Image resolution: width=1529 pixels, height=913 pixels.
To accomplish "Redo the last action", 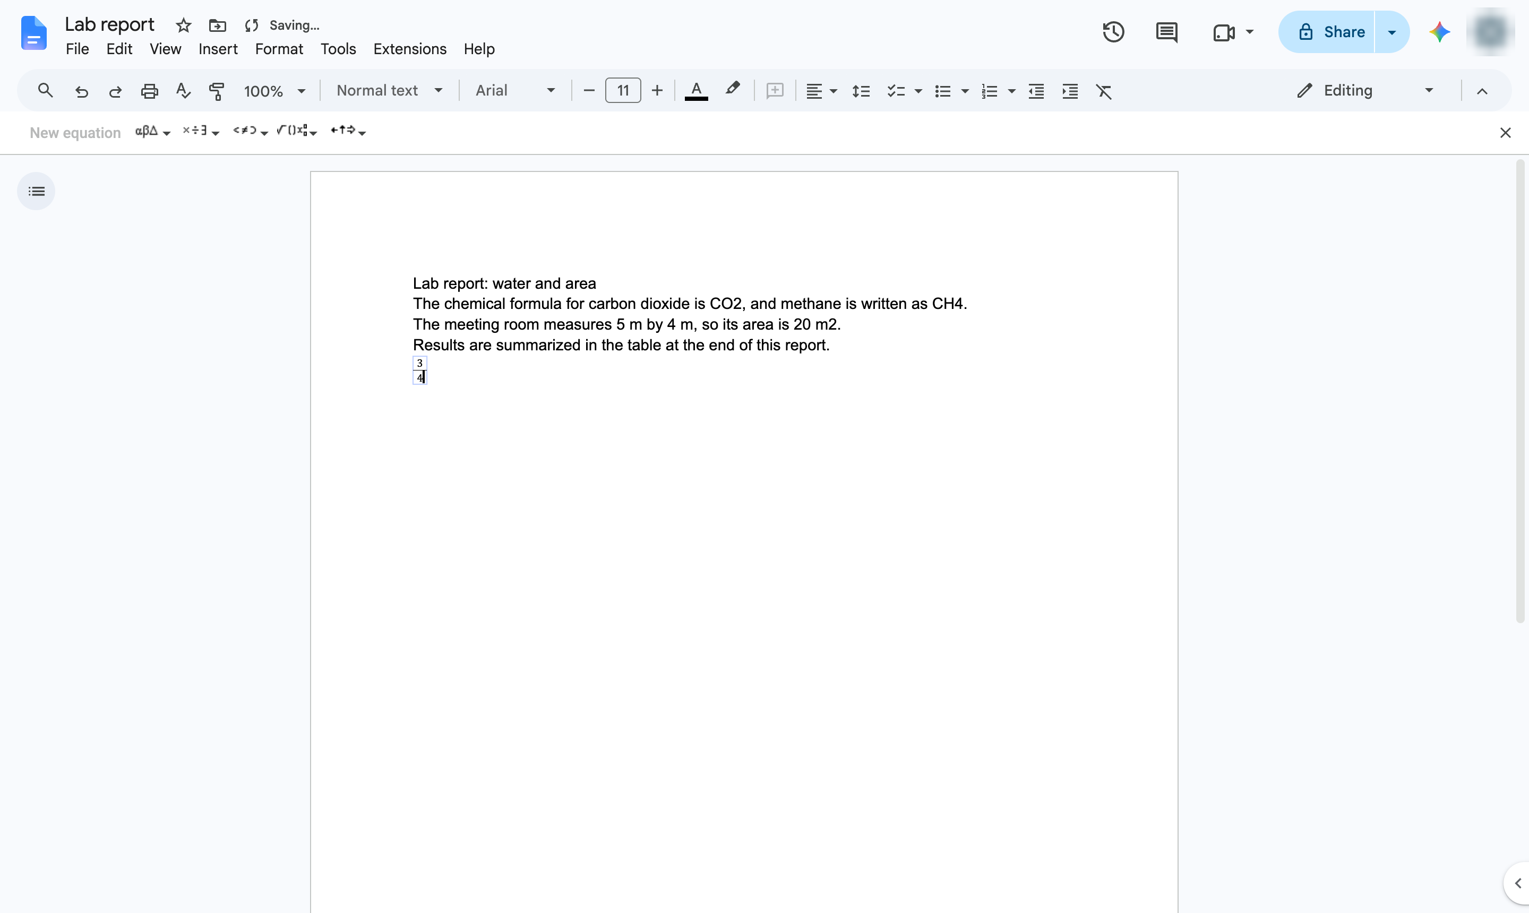I will coord(115,91).
